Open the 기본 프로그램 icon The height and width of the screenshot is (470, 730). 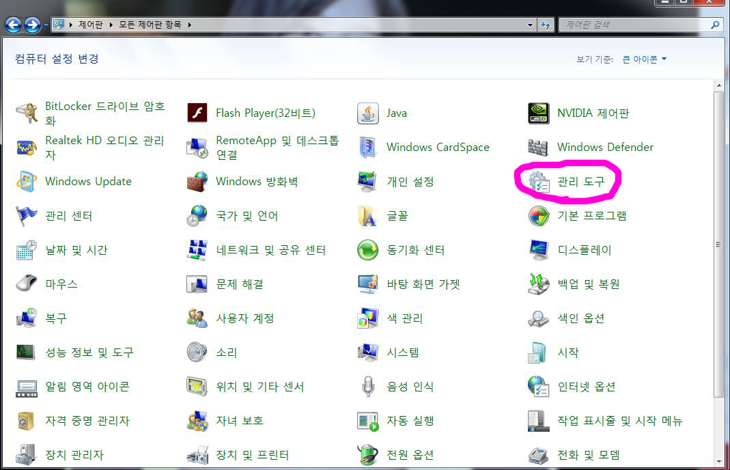(x=539, y=216)
